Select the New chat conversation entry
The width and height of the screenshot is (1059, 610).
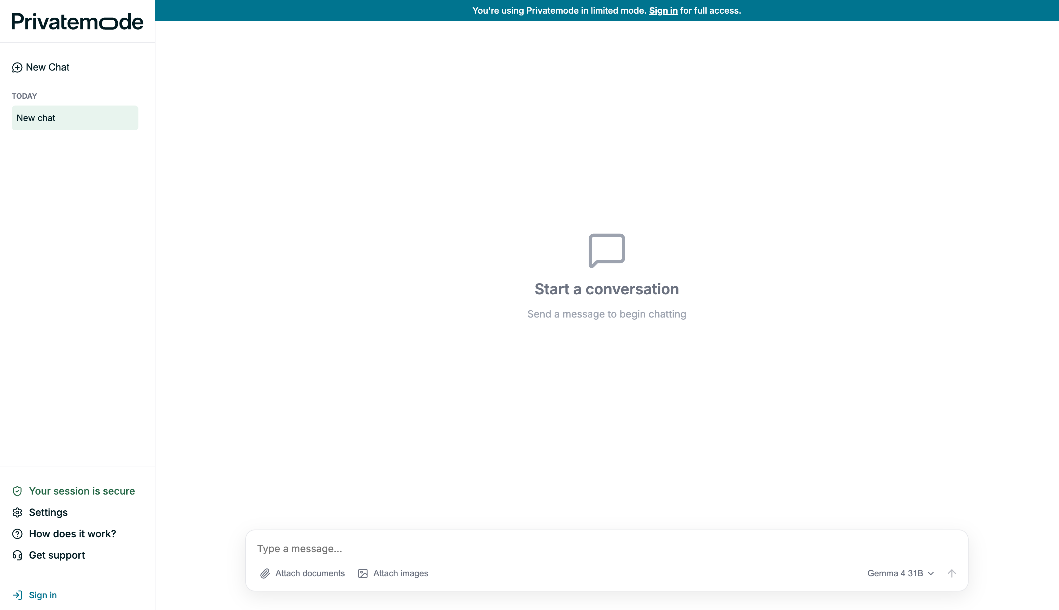click(x=75, y=118)
